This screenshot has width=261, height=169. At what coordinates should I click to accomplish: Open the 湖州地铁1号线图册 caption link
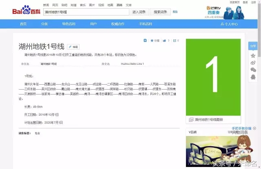click(x=209, y=120)
